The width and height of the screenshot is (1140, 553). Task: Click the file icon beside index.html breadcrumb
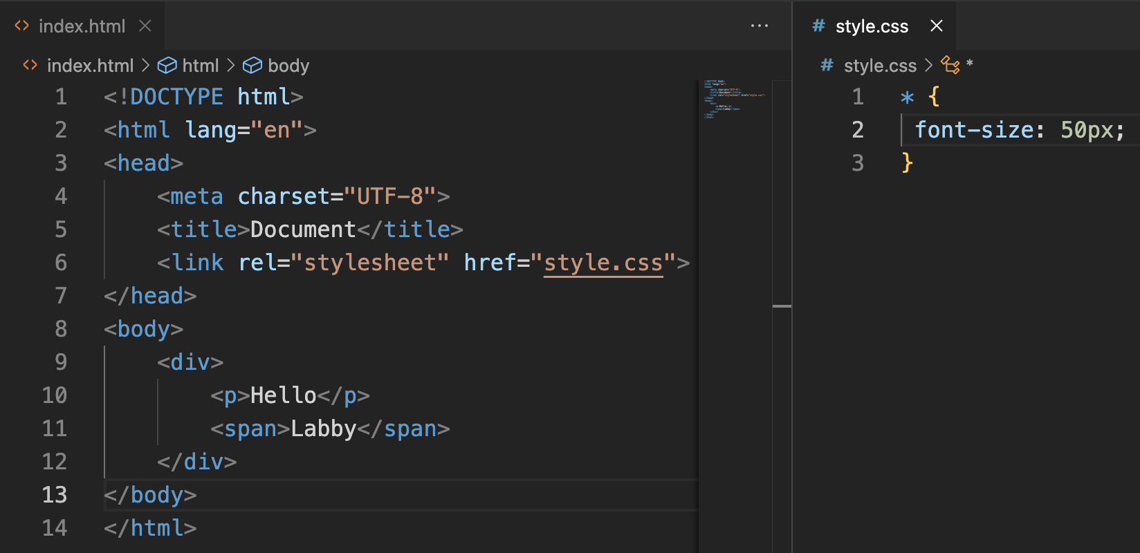coord(30,66)
